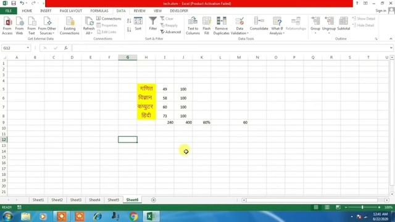The height and width of the screenshot is (222, 395).
Task: Sort A to Z ascending
Action: pos(129,21)
